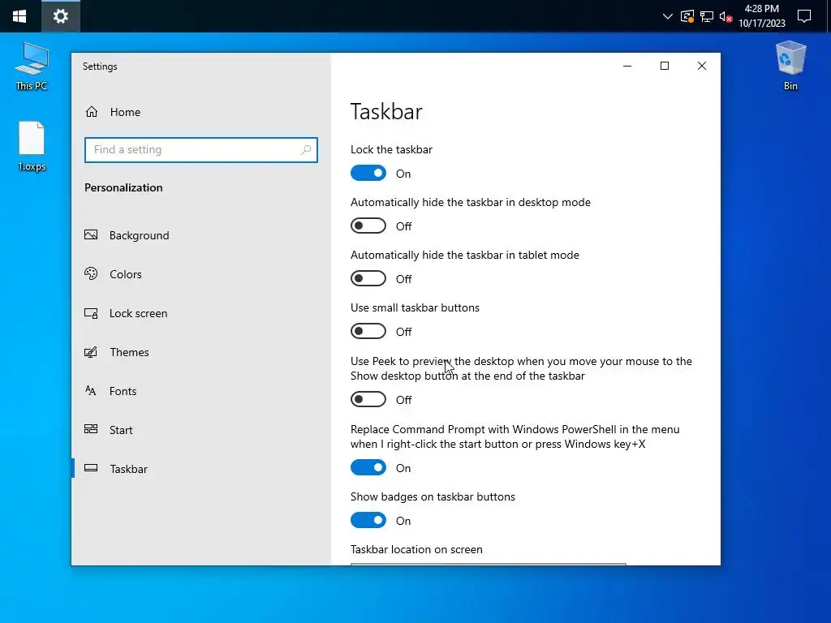
Task: Turn off Show badges on taskbar buttons
Action: pos(368,520)
